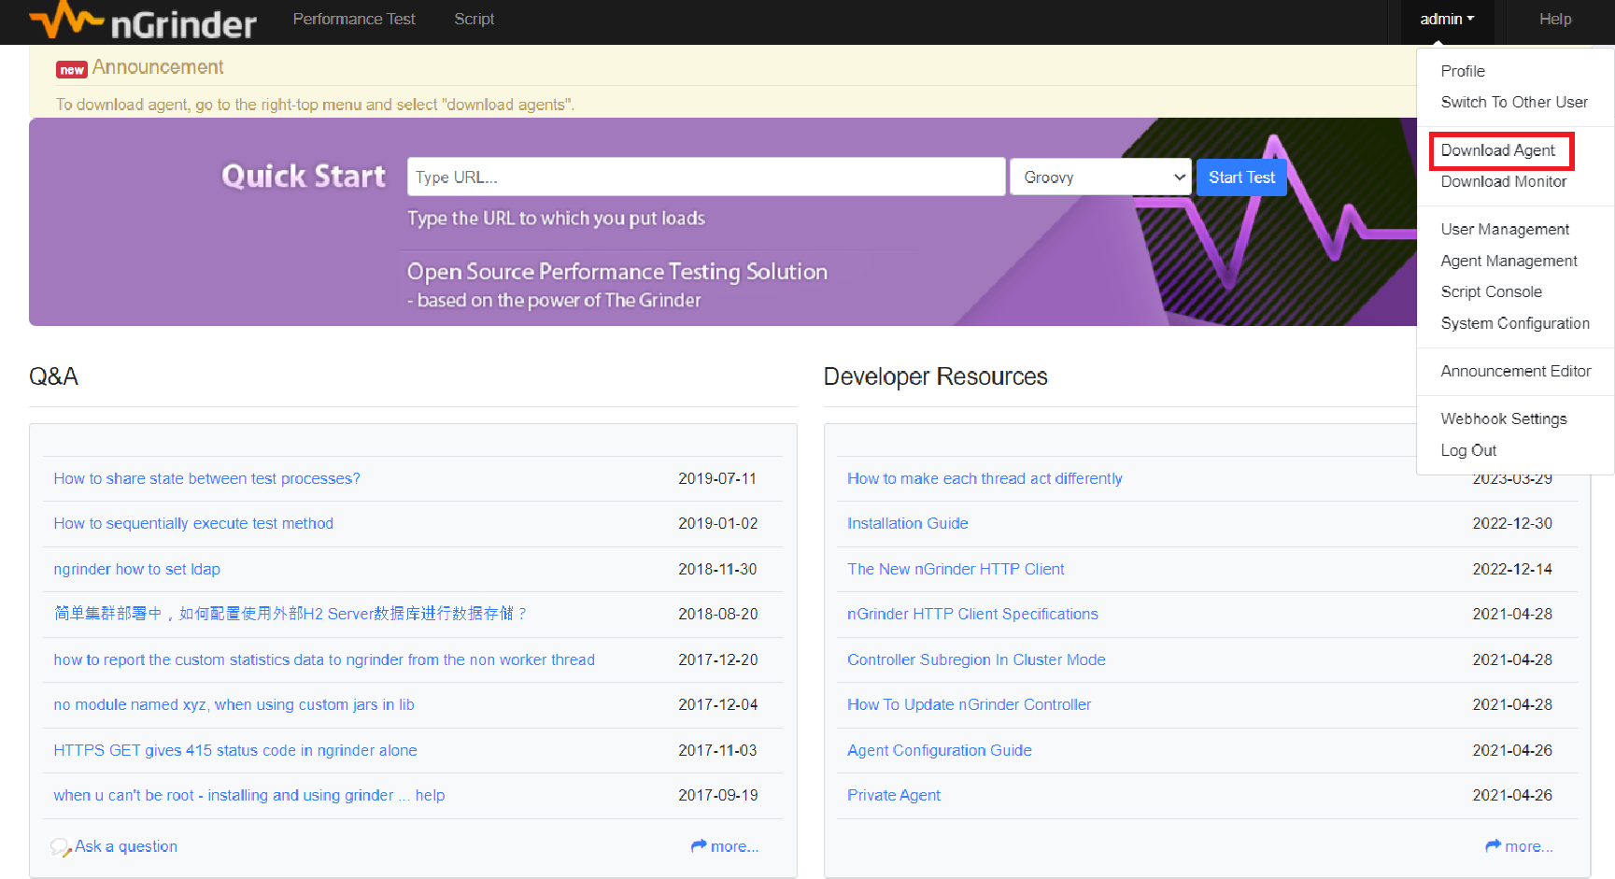This screenshot has height=879, width=1615.
Task: Open the Help link in the top bar
Action: click(x=1555, y=19)
